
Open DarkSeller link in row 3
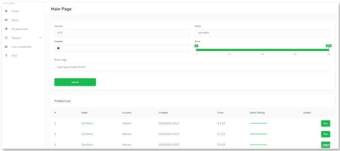click(87, 145)
